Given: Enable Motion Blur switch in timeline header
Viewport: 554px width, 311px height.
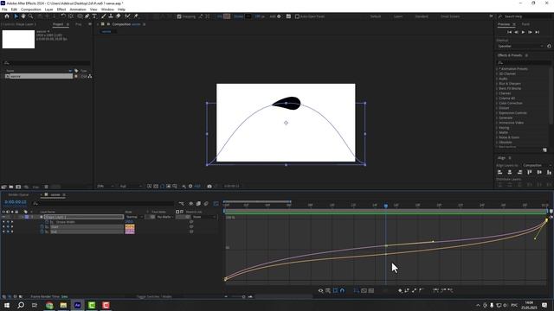Looking at the screenshot, I should (206, 204).
